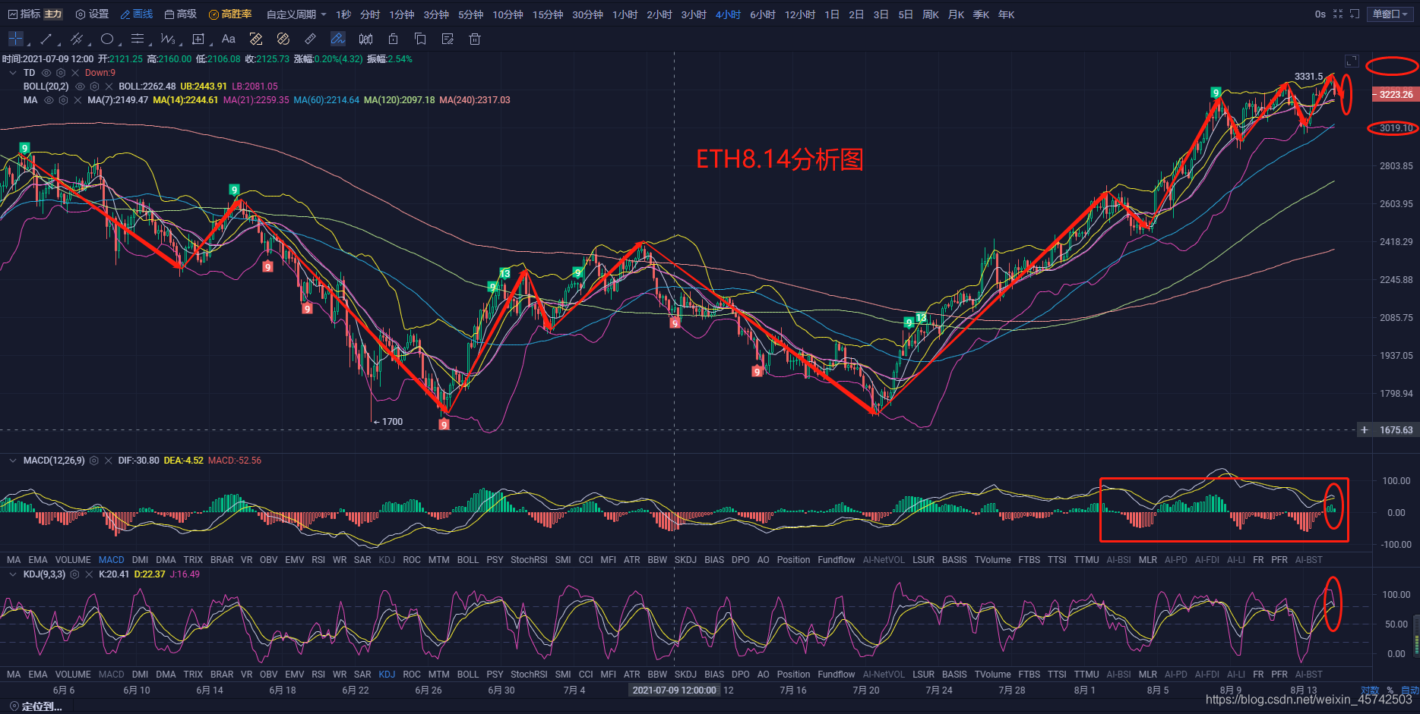Screen dimensions: 1420x714
Task: Open settings gear for MACD(12,26,9) indicator
Action: click(94, 461)
